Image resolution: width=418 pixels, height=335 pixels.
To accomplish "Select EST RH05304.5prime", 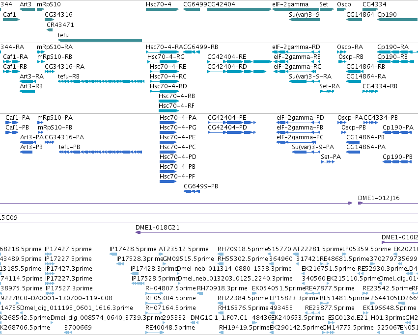I will click(x=154, y=303).
